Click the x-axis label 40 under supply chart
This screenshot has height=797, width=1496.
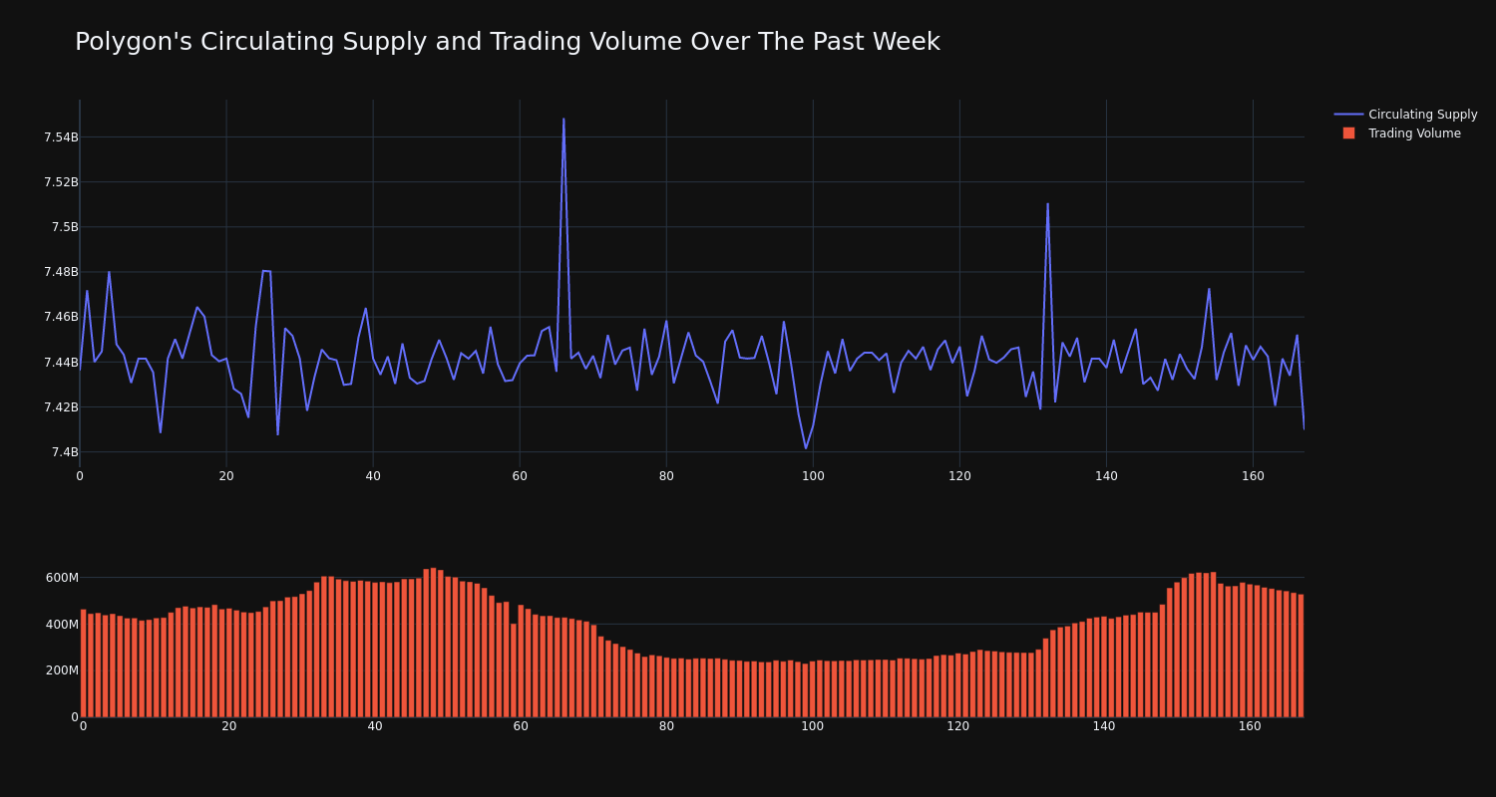tap(373, 476)
